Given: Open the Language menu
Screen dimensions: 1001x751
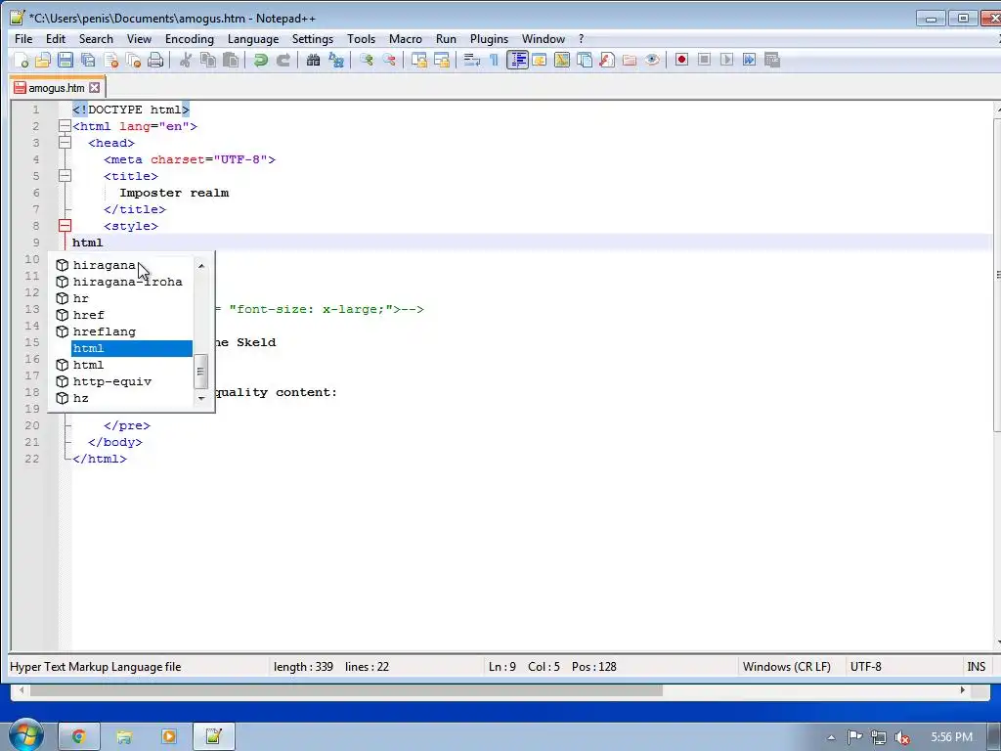Looking at the screenshot, I should pyautogui.click(x=253, y=39).
